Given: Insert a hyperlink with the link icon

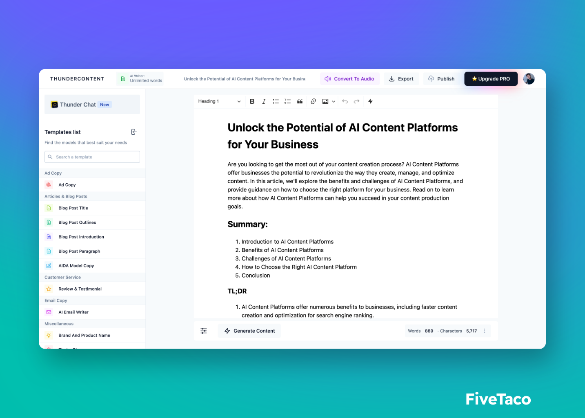Looking at the screenshot, I should (x=313, y=101).
